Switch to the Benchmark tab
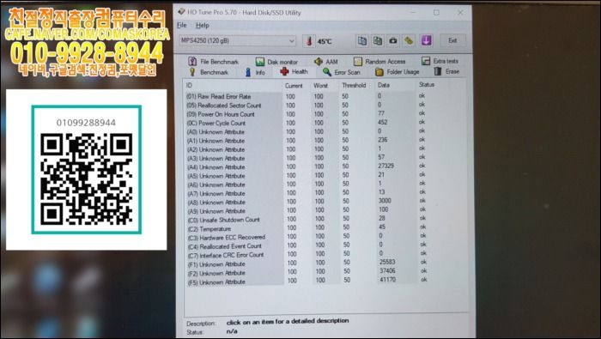Screen dimensions: 601x339 [x=209, y=72]
